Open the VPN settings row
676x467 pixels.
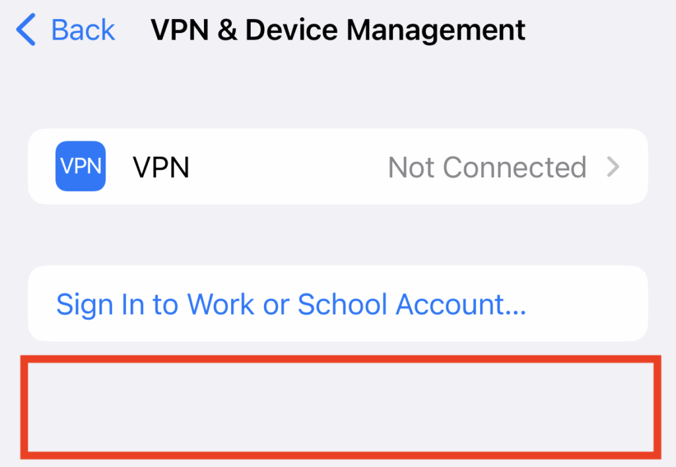pyautogui.click(x=337, y=166)
